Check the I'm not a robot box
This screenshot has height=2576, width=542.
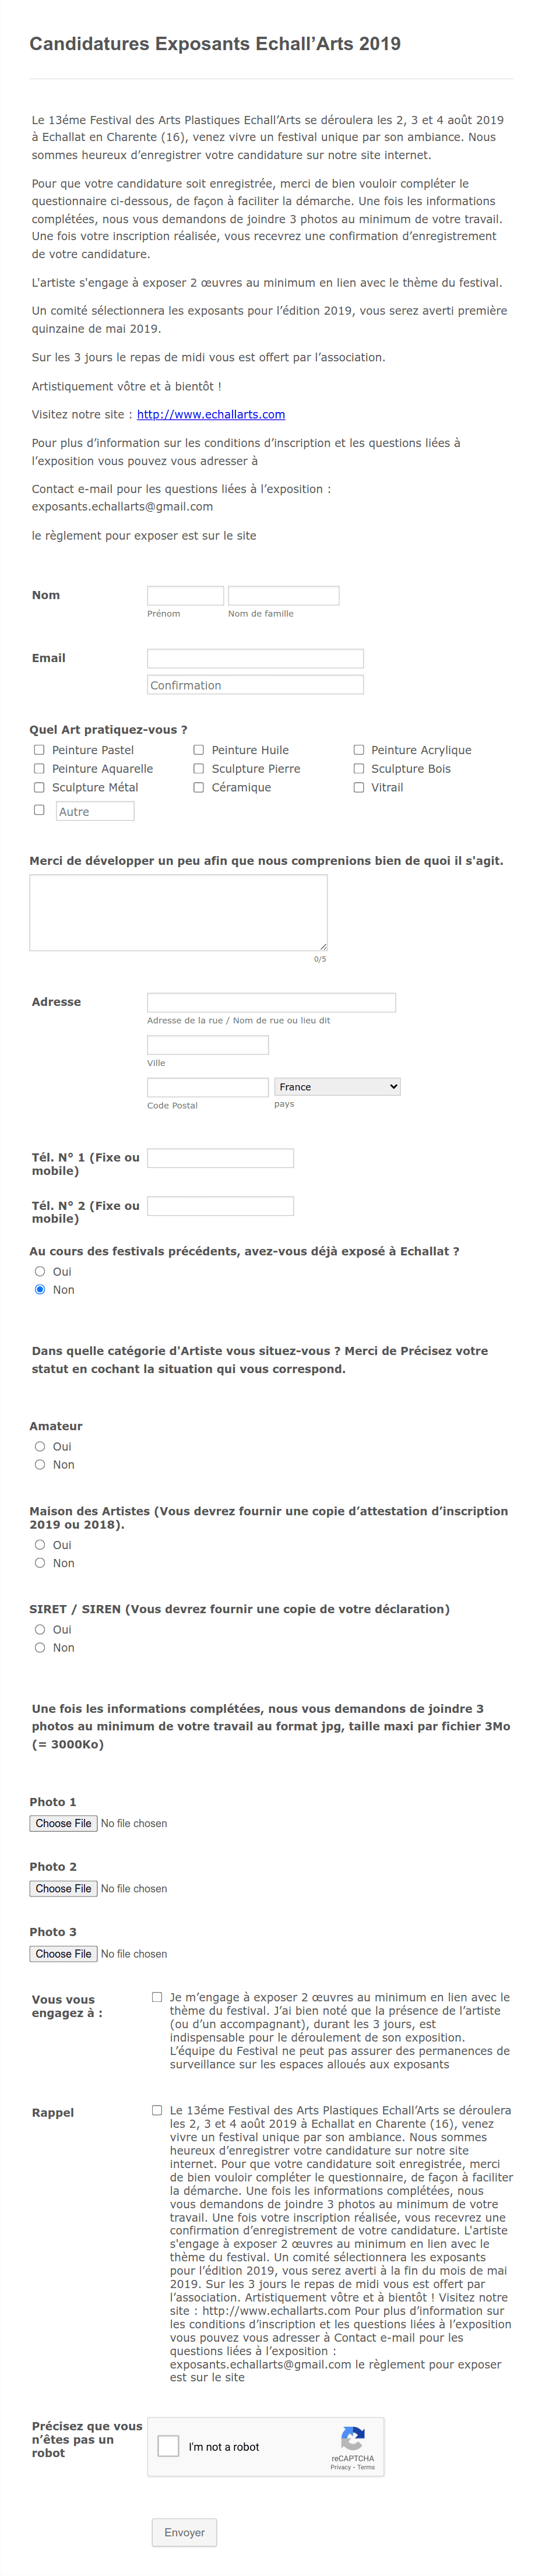[x=169, y=2446]
